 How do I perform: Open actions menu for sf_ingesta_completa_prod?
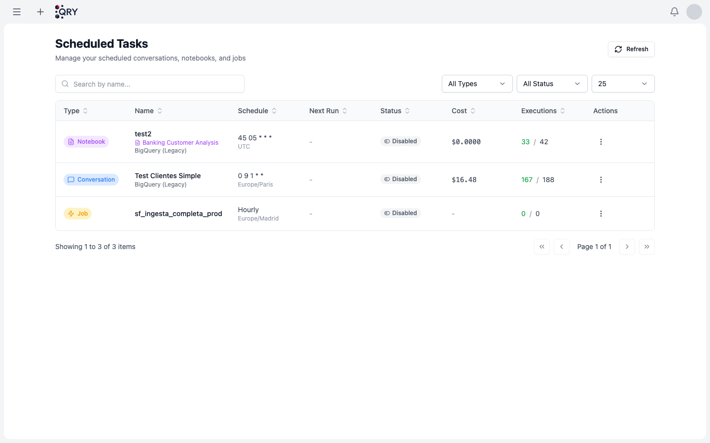[601, 214]
